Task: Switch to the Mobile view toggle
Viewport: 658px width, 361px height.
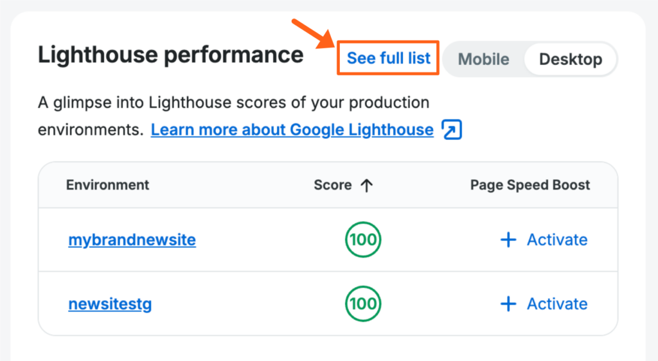Action: (483, 60)
